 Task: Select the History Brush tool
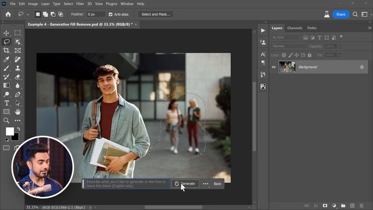click(6, 76)
